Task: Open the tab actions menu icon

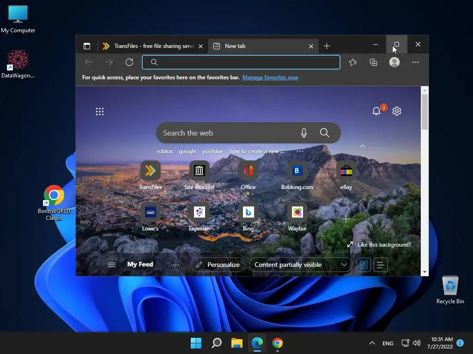Action: [x=87, y=46]
